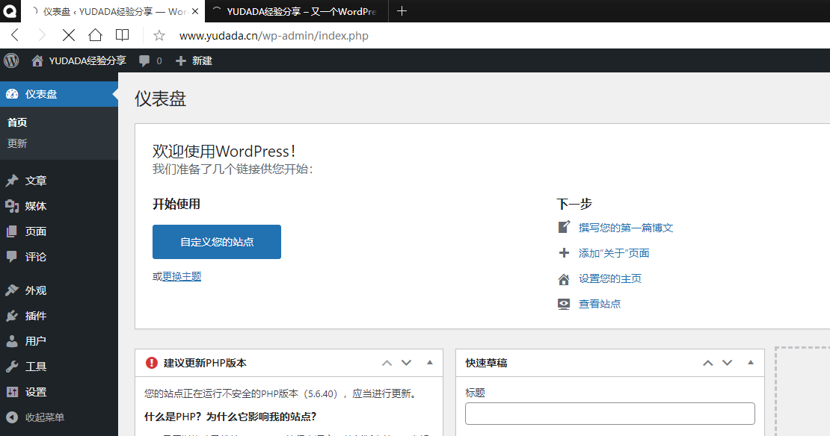The height and width of the screenshot is (436, 830).
Task: Collapse the 建议更新PHP版本 panel
Action: (430, 363)
